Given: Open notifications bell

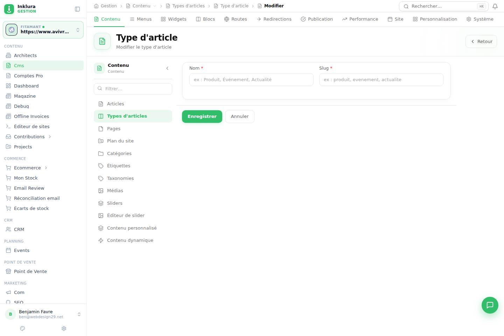Looking at the screenshot, I should pyautogui.click(x=495, y=6).
